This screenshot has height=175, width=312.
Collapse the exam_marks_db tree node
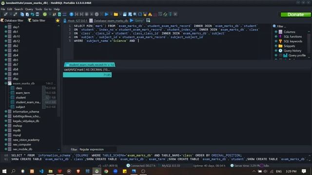(6, 83)
